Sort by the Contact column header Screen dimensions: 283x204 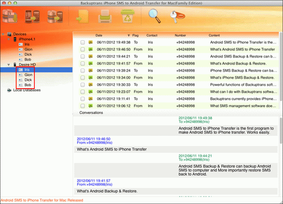[152, 35]
